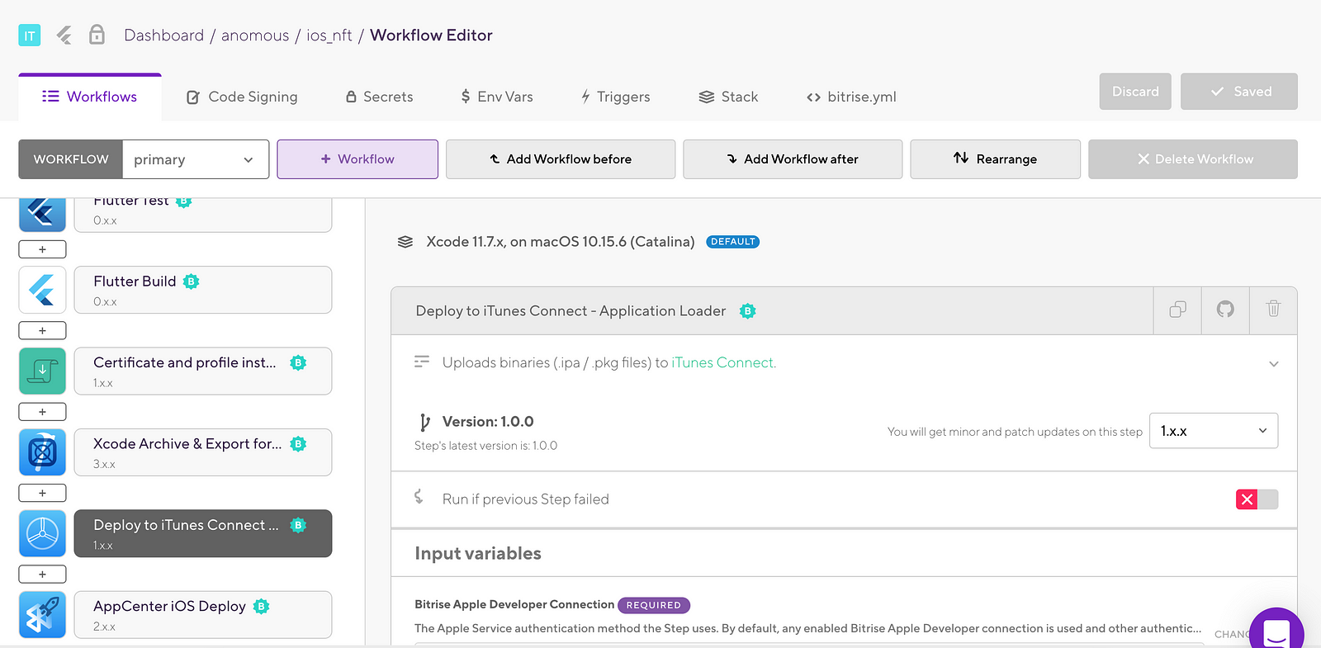The height and width of the screenshot is (648, 1321).
Task: Open the Secrets tab
Action: click(380, 97)
